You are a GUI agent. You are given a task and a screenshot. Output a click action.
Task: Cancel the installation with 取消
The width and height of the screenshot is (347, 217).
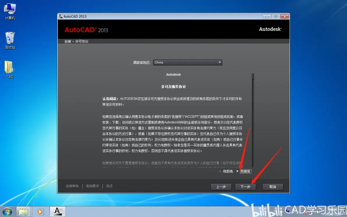click(273, 187)
